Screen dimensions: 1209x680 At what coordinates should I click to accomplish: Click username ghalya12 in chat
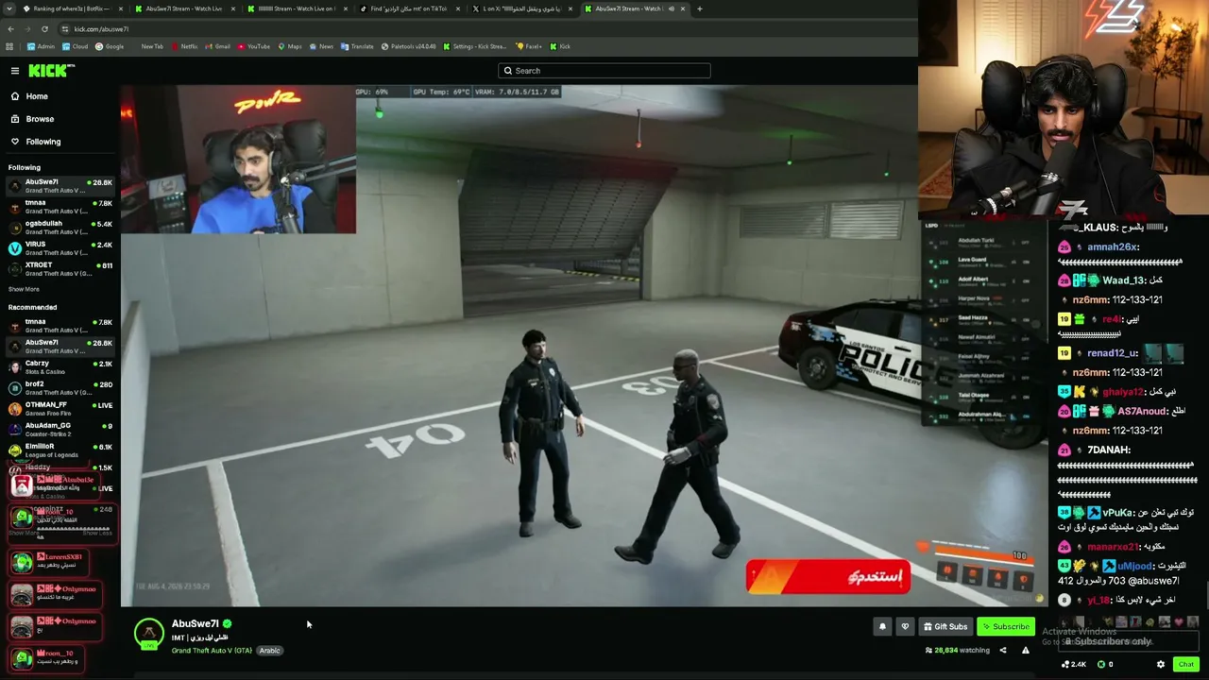point(1123,392)
